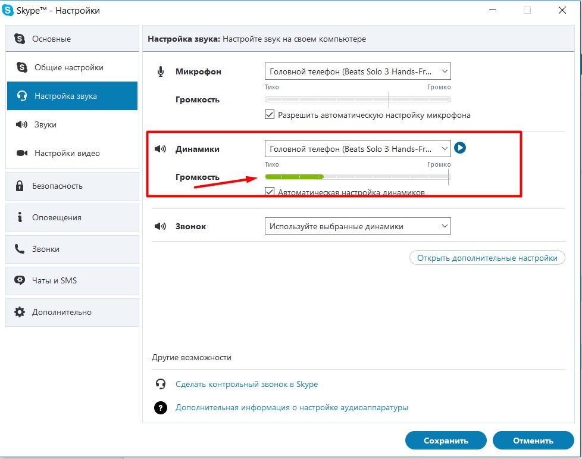Go to Настройки видео page
This screenshot has height=459, width=582.
(73, 153)
